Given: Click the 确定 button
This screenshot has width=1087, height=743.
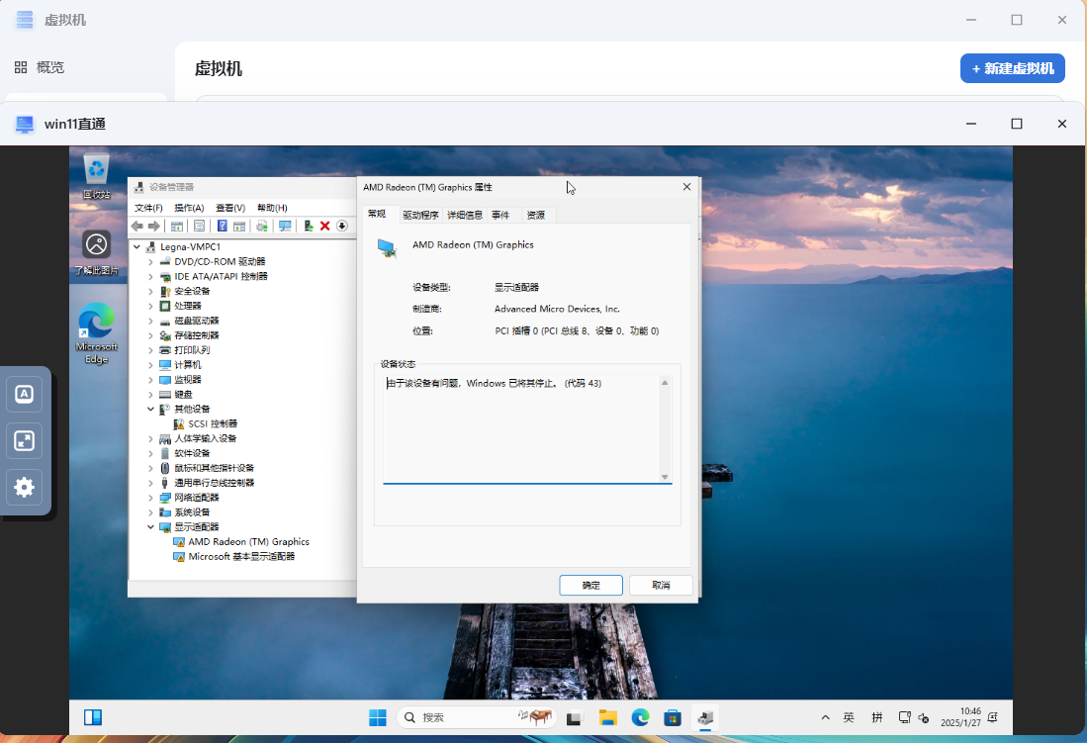Looking at the screenshot, I should click(x=590, y=585).
